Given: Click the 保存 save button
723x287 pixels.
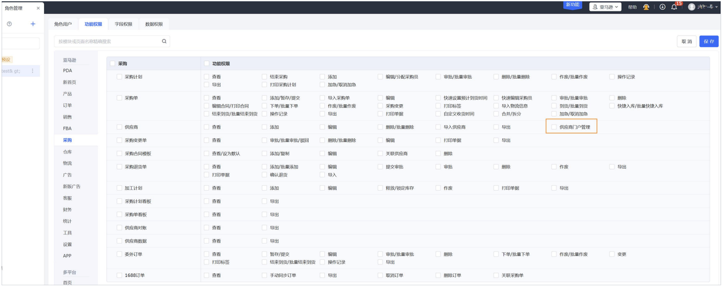Looking at the screenshot, I should point(709,42).
